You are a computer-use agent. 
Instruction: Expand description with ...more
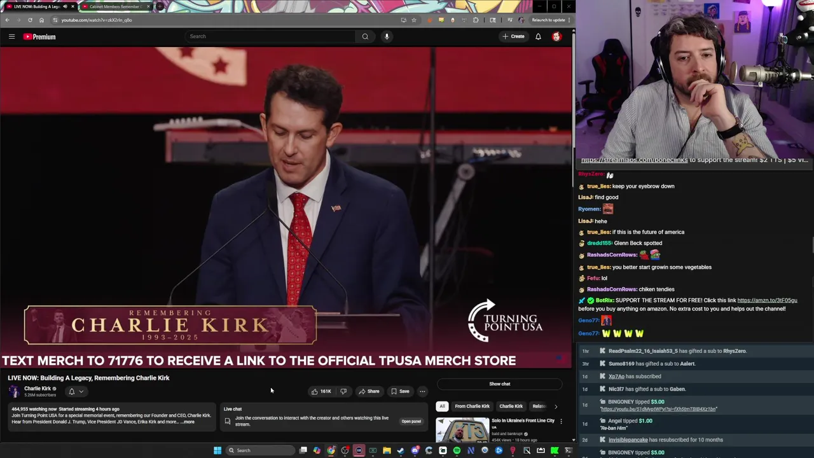pos(188,422)
